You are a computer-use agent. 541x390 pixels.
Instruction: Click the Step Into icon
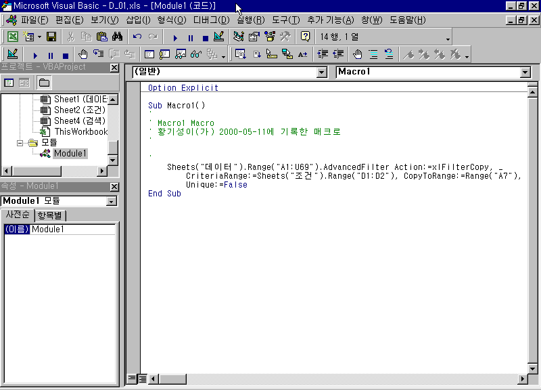[99, 54]
